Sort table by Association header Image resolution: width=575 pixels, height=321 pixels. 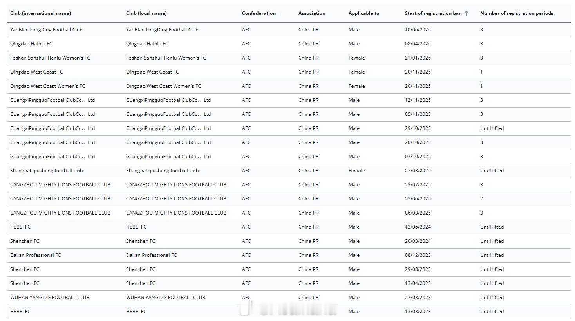point(312,13)
